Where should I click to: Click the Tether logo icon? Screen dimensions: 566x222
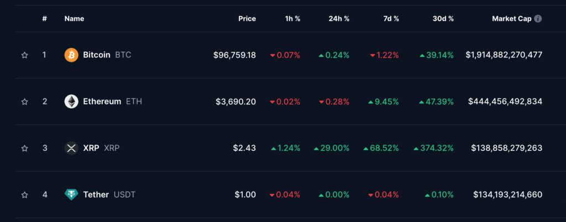point(71,194)
